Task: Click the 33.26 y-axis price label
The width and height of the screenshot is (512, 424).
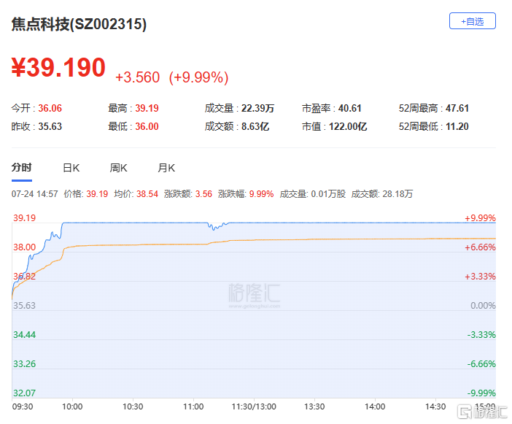Action: pos(25,364)
